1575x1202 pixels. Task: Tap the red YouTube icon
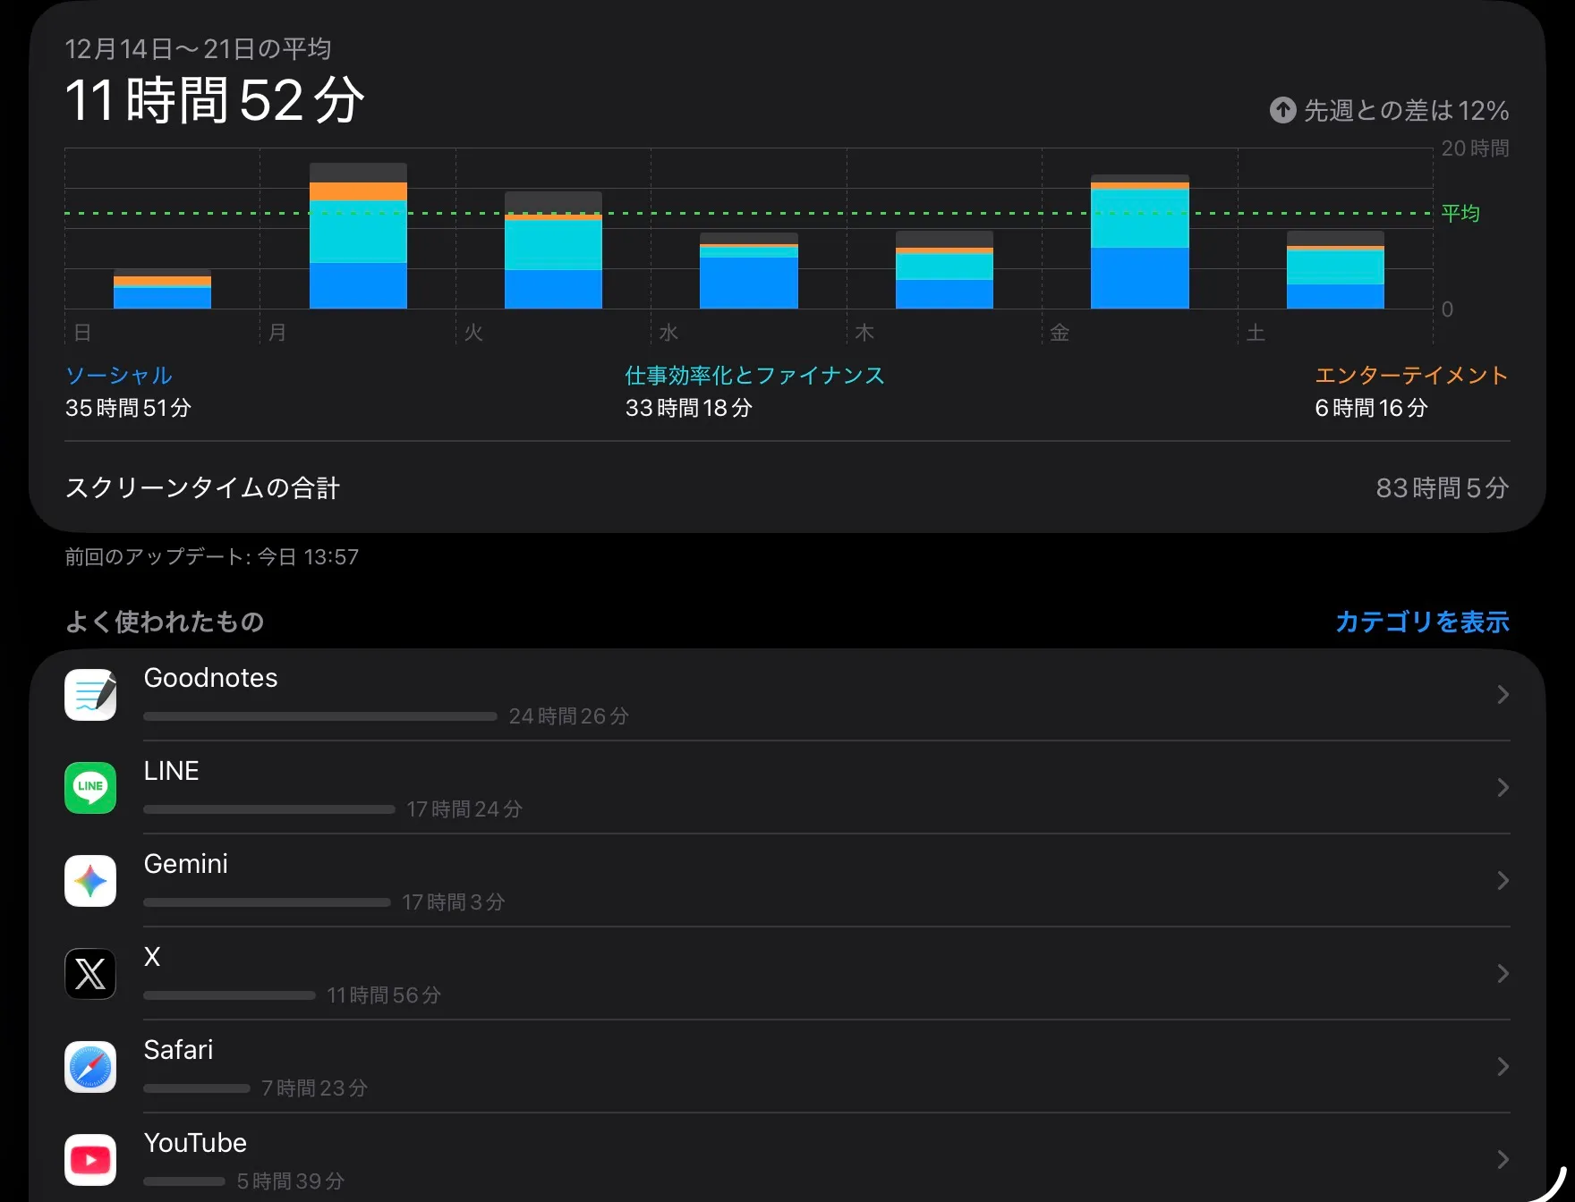pos(90,1160)
